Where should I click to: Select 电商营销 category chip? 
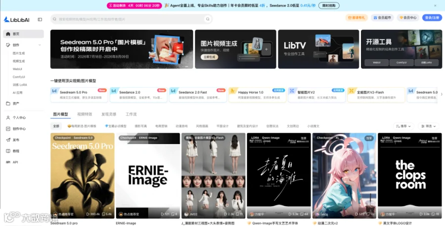(161, 126)
